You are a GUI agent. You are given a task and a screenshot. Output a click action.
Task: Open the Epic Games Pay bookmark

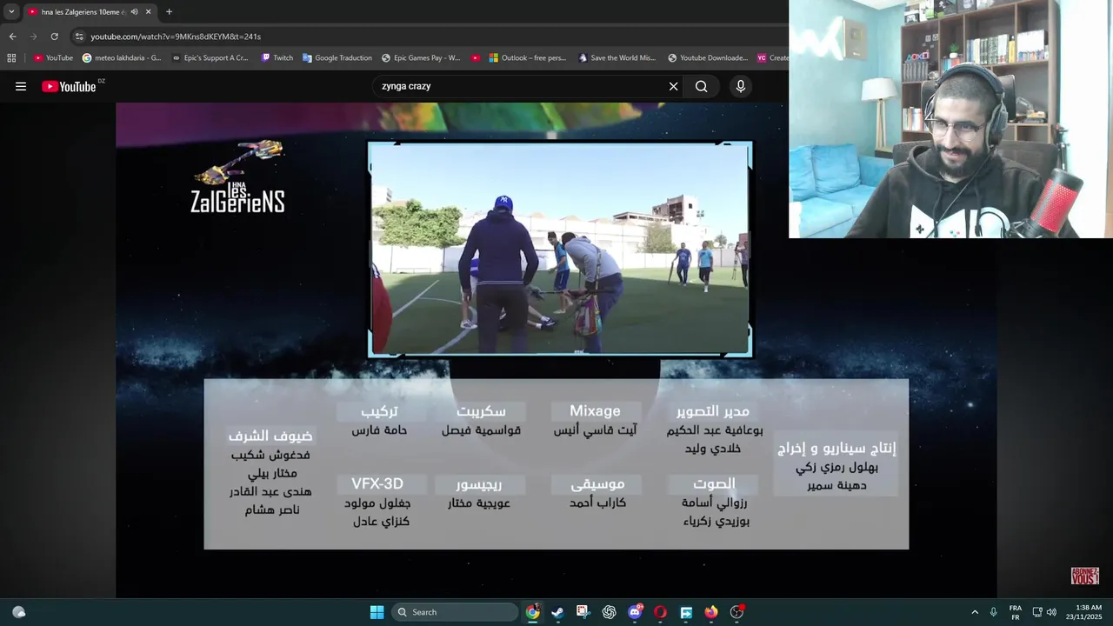click(421, 58)
